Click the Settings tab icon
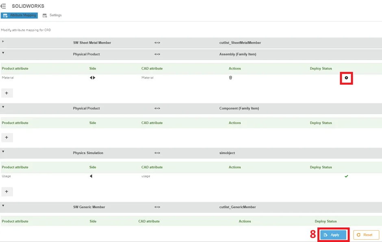 tap(45, 15)
